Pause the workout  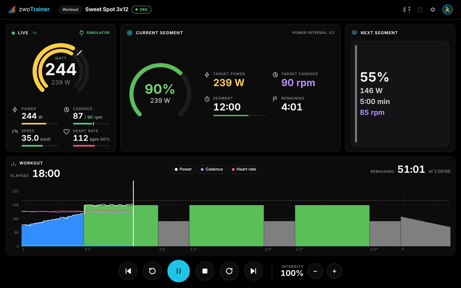tap(179, 271)
